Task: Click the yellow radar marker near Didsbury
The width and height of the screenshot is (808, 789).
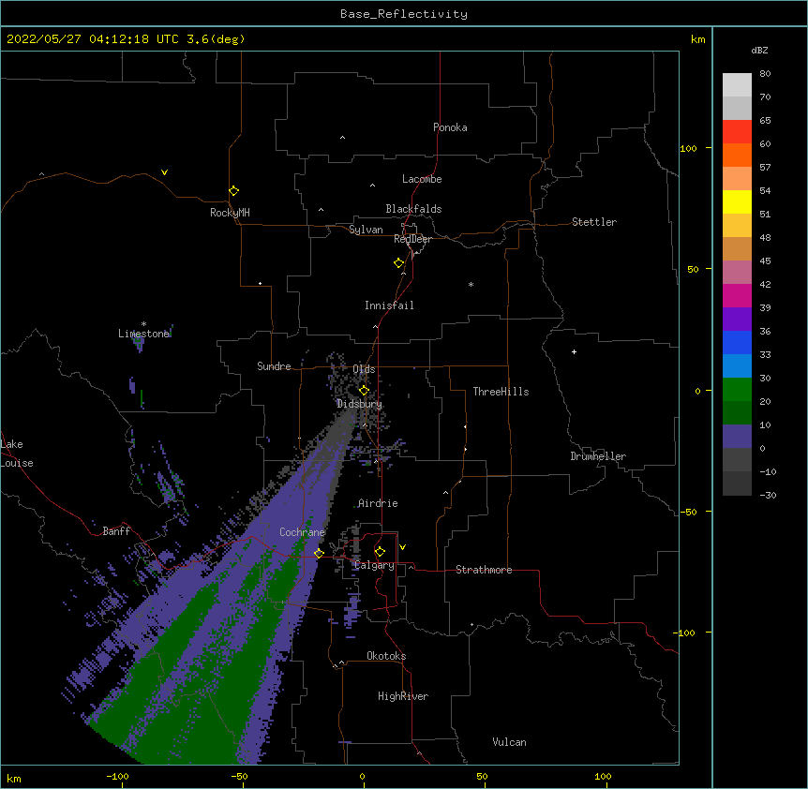Action: pos(365,390)
